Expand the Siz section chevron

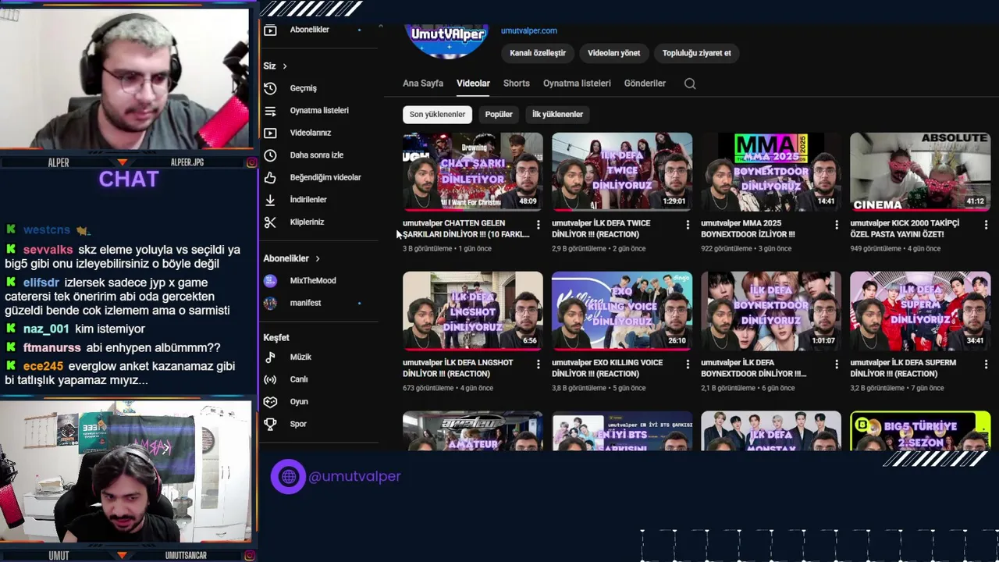(285, 66)
